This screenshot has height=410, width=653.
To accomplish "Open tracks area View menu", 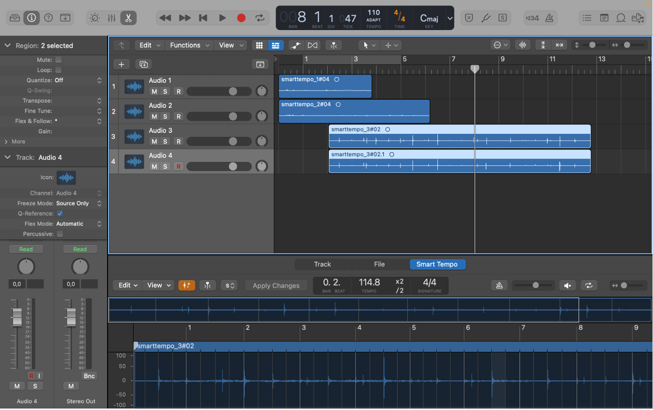I will pyautogui.click(x=231, y=45).
